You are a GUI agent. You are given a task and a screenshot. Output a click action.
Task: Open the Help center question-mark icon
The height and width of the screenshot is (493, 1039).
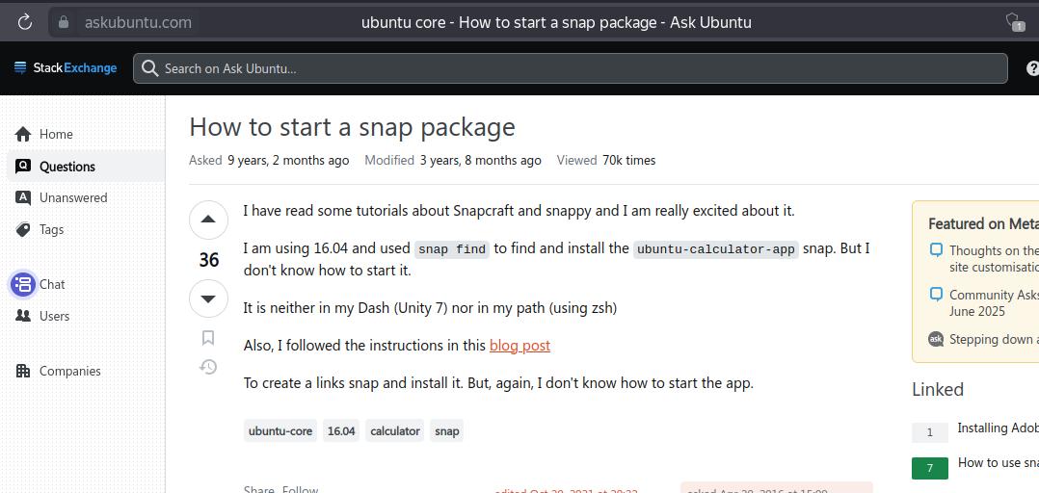pyautogui.click(x=1032, y=68)
